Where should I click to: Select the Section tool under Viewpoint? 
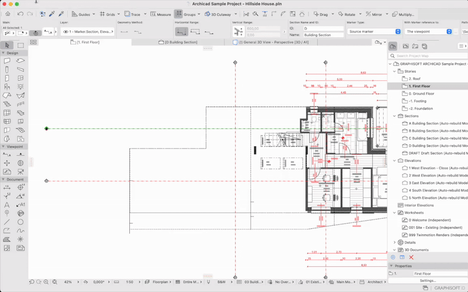[7, 154]
